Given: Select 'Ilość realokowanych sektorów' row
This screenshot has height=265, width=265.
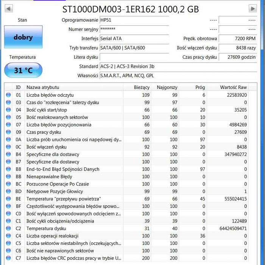Looking at the screenshot, I should [126, 117].
